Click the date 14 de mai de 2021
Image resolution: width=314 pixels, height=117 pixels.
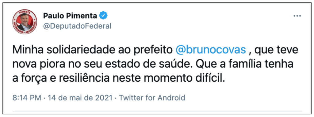[x=80, y=98]
